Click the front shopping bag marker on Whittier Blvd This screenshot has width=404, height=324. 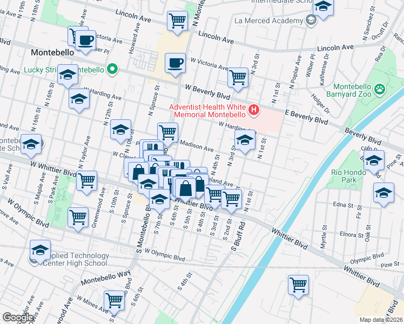(185, 189)
